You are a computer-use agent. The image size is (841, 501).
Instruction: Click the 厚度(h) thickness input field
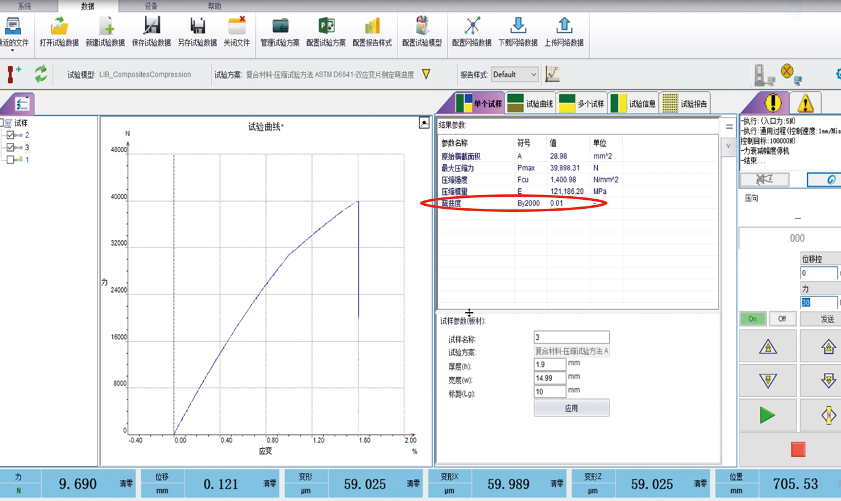point(550,364)
